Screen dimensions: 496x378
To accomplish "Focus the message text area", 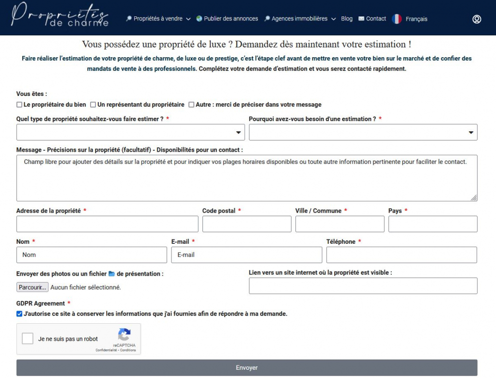I will pos(247,178).
